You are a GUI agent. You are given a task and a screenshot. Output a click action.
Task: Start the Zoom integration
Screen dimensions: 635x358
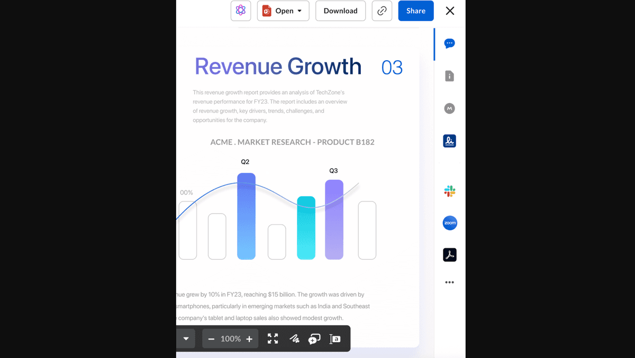point(449,223)
